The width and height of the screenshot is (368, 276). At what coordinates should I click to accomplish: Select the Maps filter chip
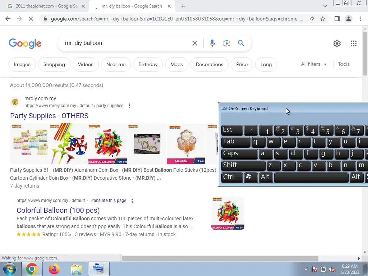point(176,64)
